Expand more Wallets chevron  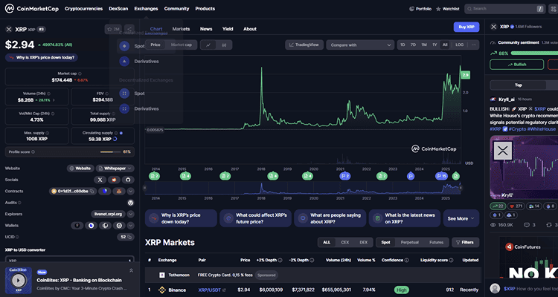131,225
